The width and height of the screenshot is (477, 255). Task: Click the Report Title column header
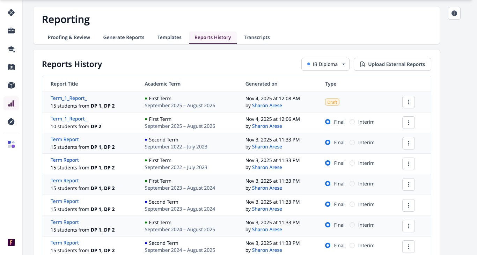pos(64,84)
